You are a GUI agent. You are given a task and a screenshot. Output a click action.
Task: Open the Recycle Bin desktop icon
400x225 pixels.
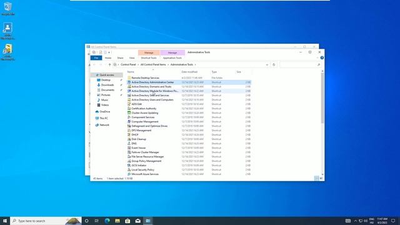point(7,9)
